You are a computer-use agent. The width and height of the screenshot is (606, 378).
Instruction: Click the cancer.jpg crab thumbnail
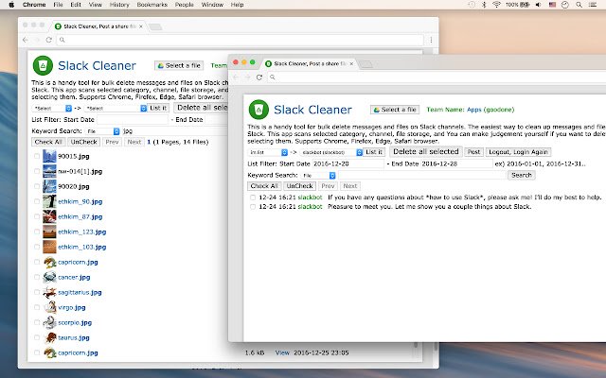(x=49, y=277)
